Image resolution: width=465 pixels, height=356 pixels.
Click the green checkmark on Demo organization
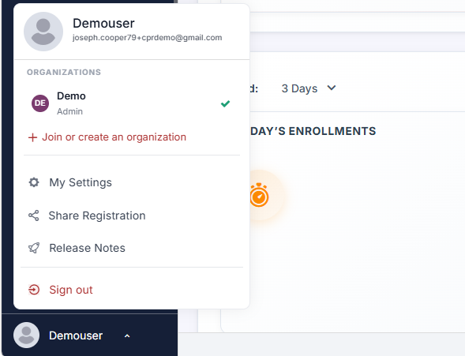[225, 103]
